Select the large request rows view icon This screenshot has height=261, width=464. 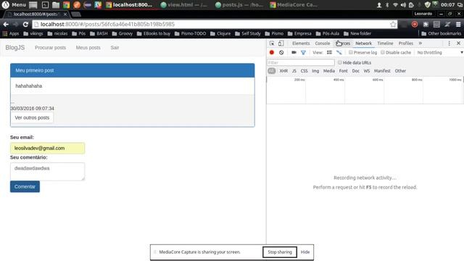[x=329, y=52]
